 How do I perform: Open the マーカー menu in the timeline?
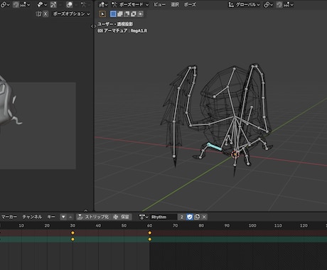[9, 217]
